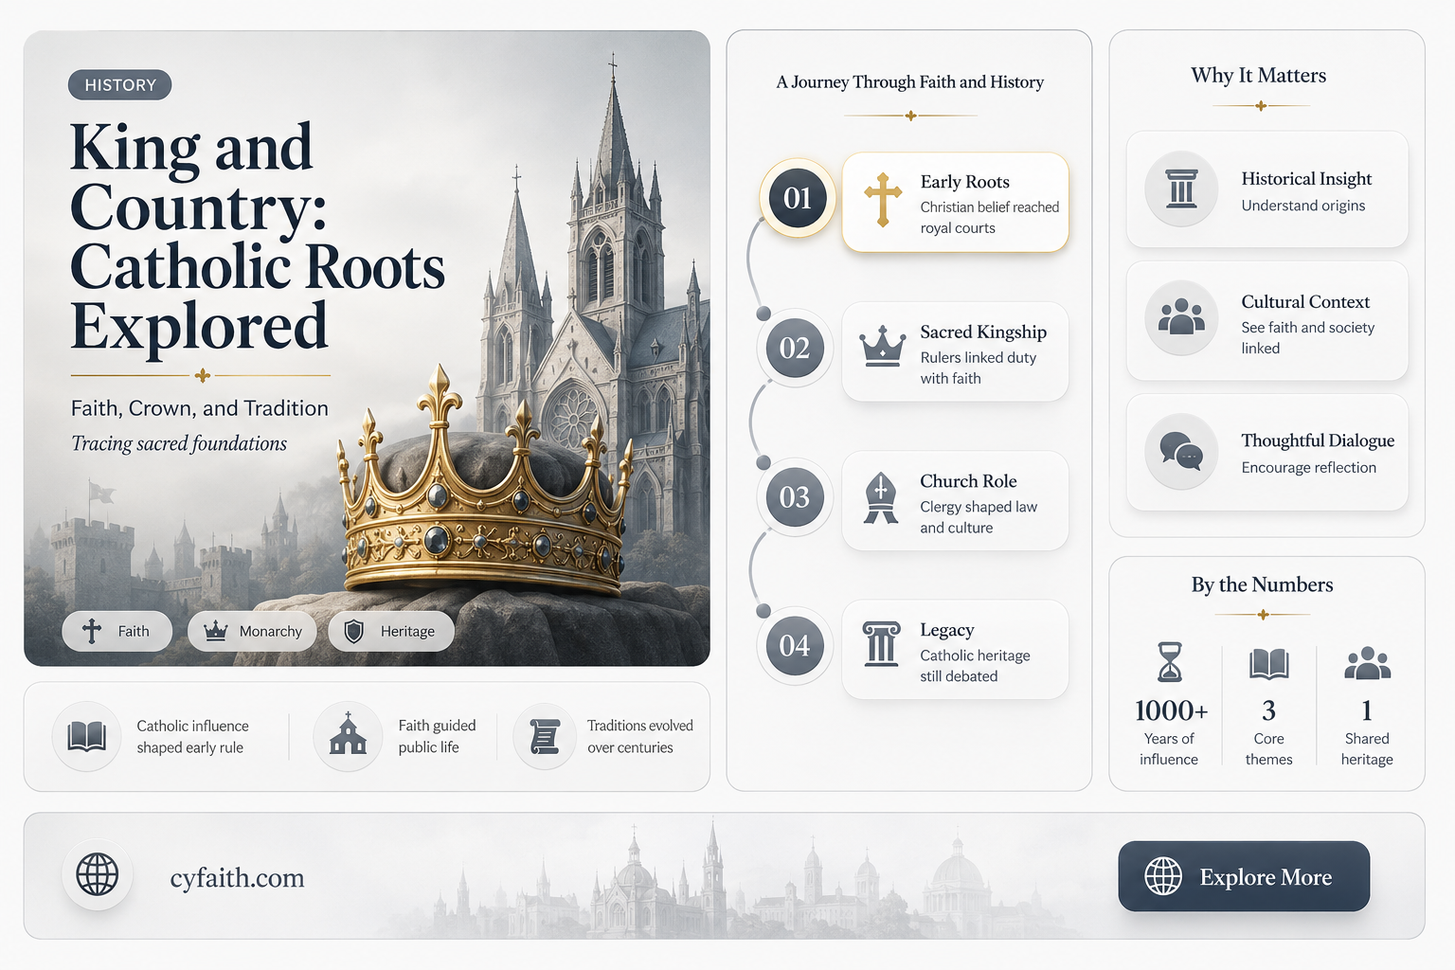Select the Heritage tag chip

[x=391, y=631]
